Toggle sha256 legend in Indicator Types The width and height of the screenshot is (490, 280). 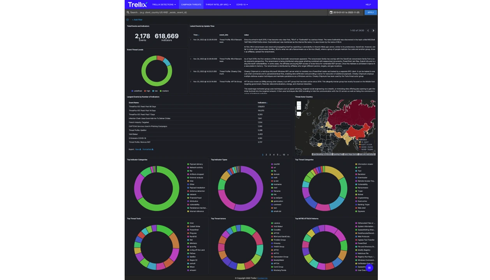275,164
